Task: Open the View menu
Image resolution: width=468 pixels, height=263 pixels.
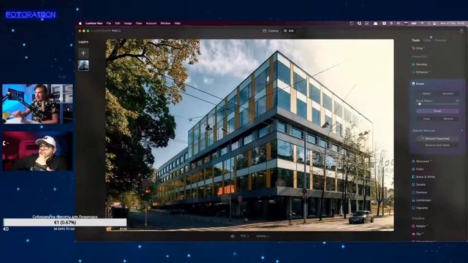Action: click(x=139, y=23)
